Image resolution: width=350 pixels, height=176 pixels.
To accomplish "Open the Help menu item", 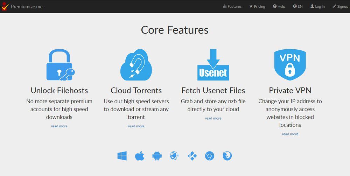I will tap(279, 6).
